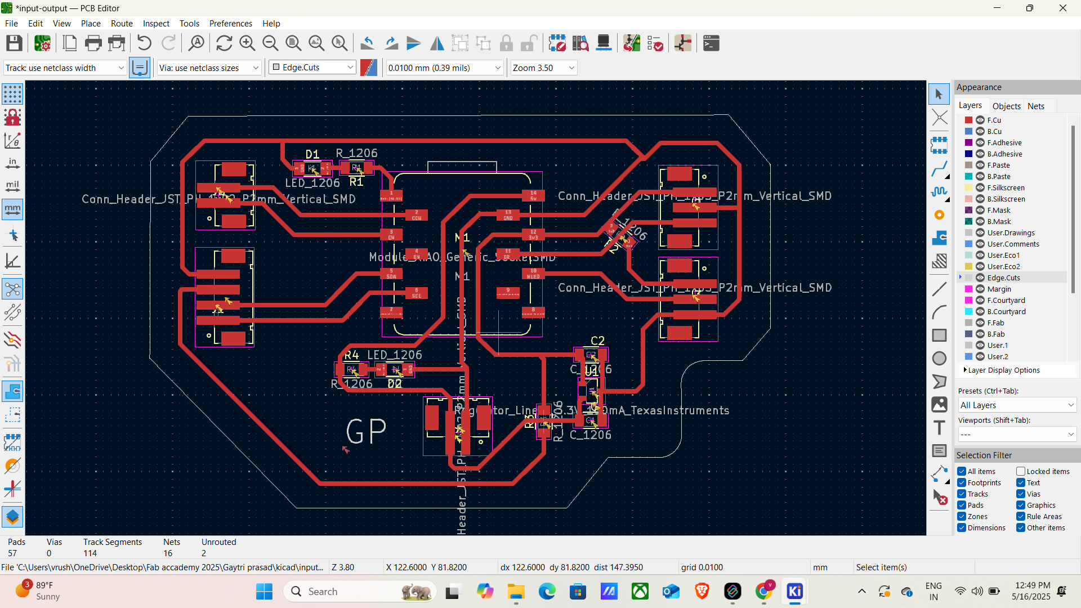Toggle grid display in left toolbar
Viewport: 1081px width, 608px height.
click(x=12, y=94)
